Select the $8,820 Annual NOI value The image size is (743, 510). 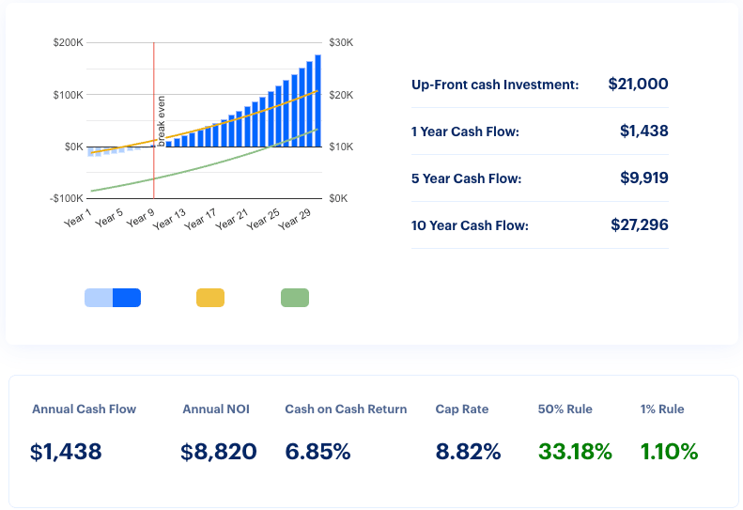(218, 452)
